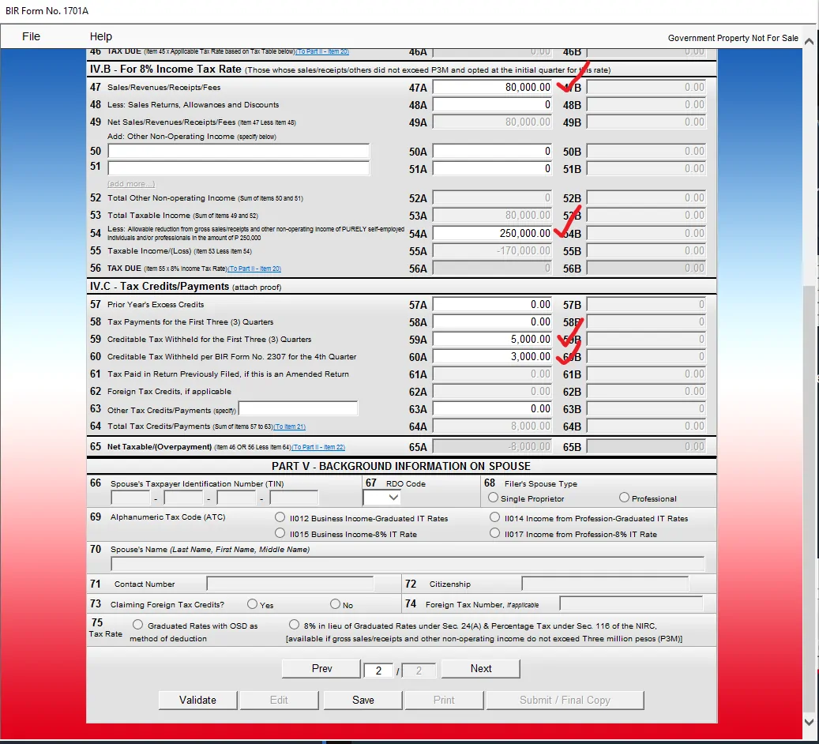Click the 59A Creditable Tax Withheld field
This screenshot has width=819, height=744.
[x=492, y=340]
